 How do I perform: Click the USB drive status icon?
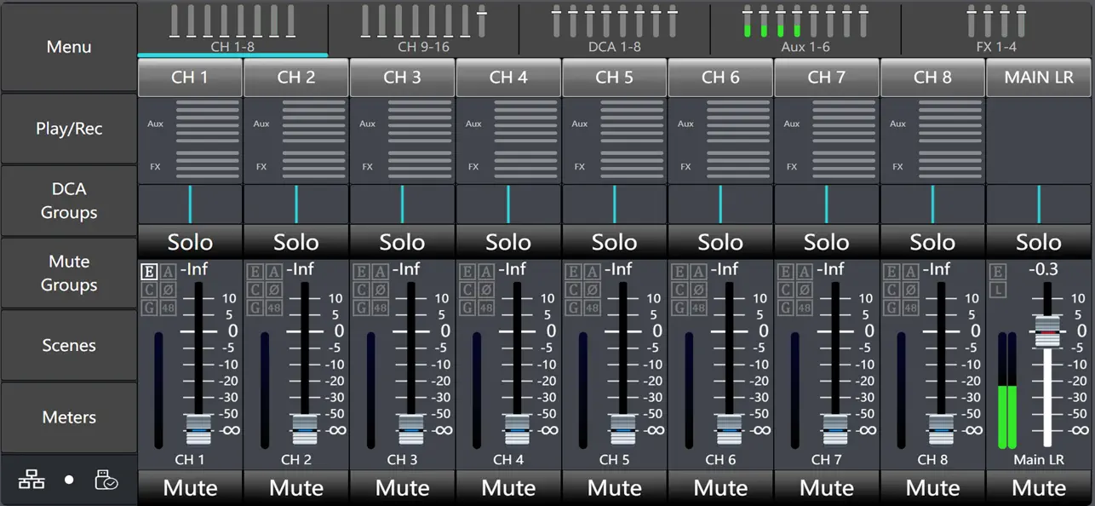click(106, 480)
